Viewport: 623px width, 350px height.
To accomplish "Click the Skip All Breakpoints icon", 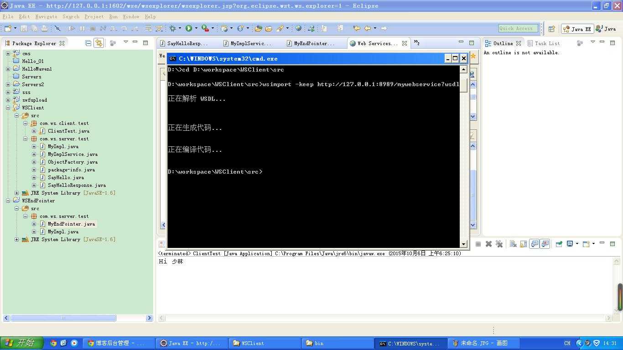I will [58, 28].
